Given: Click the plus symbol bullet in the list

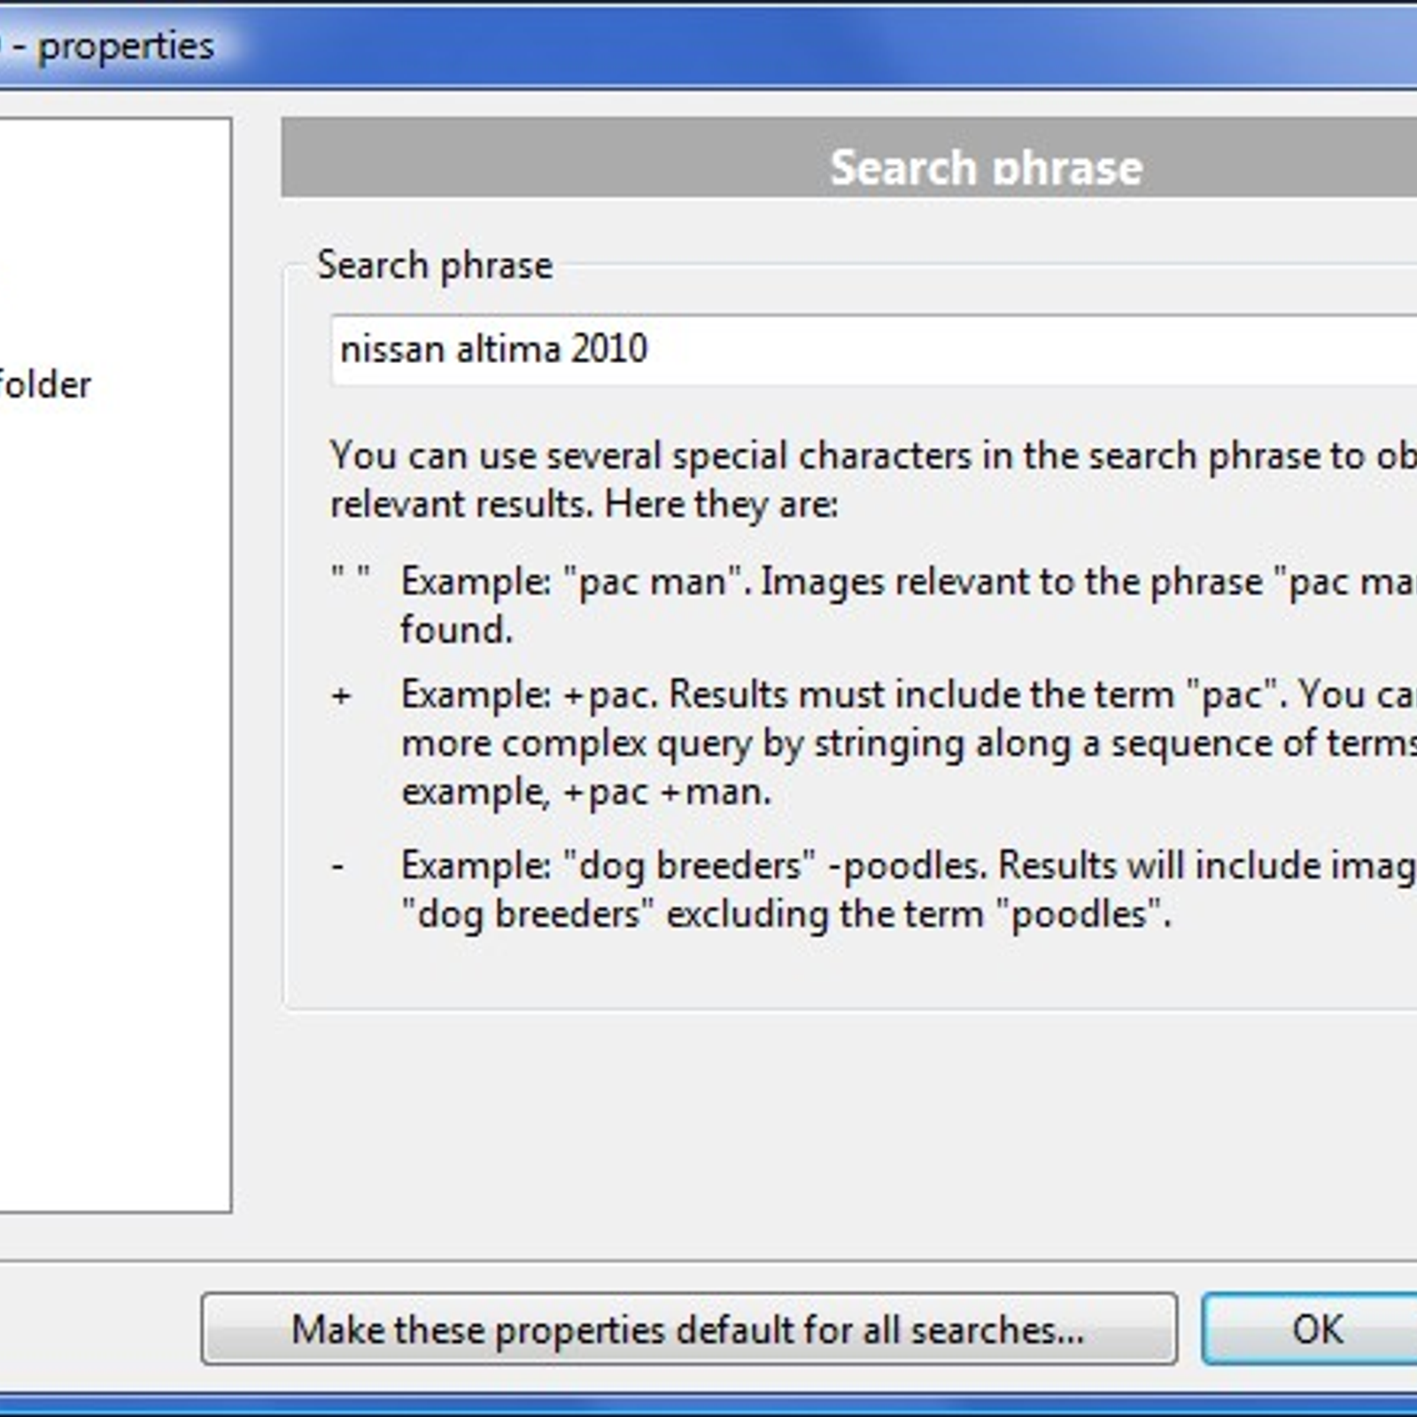Looking at the screenshot, I should coord(341,695).
